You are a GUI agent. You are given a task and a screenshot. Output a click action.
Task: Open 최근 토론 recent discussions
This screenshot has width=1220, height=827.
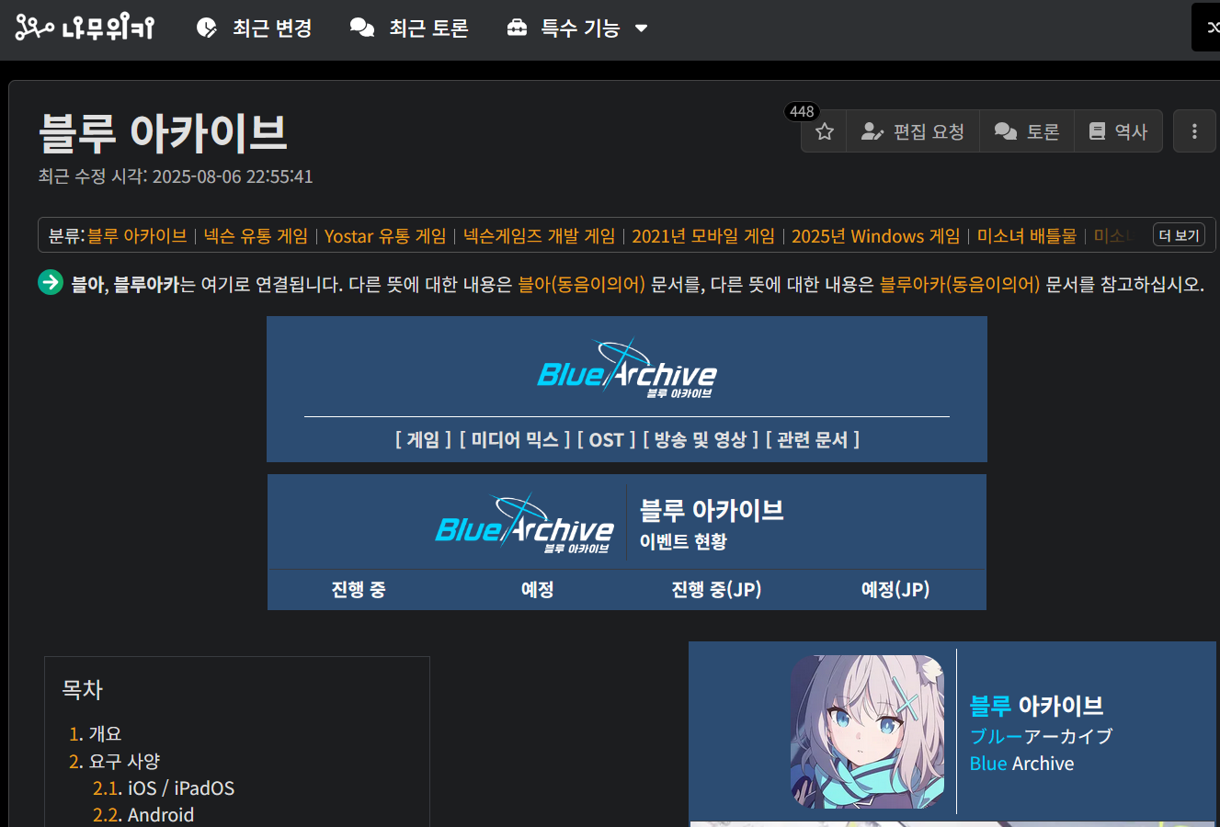[409, 28]
